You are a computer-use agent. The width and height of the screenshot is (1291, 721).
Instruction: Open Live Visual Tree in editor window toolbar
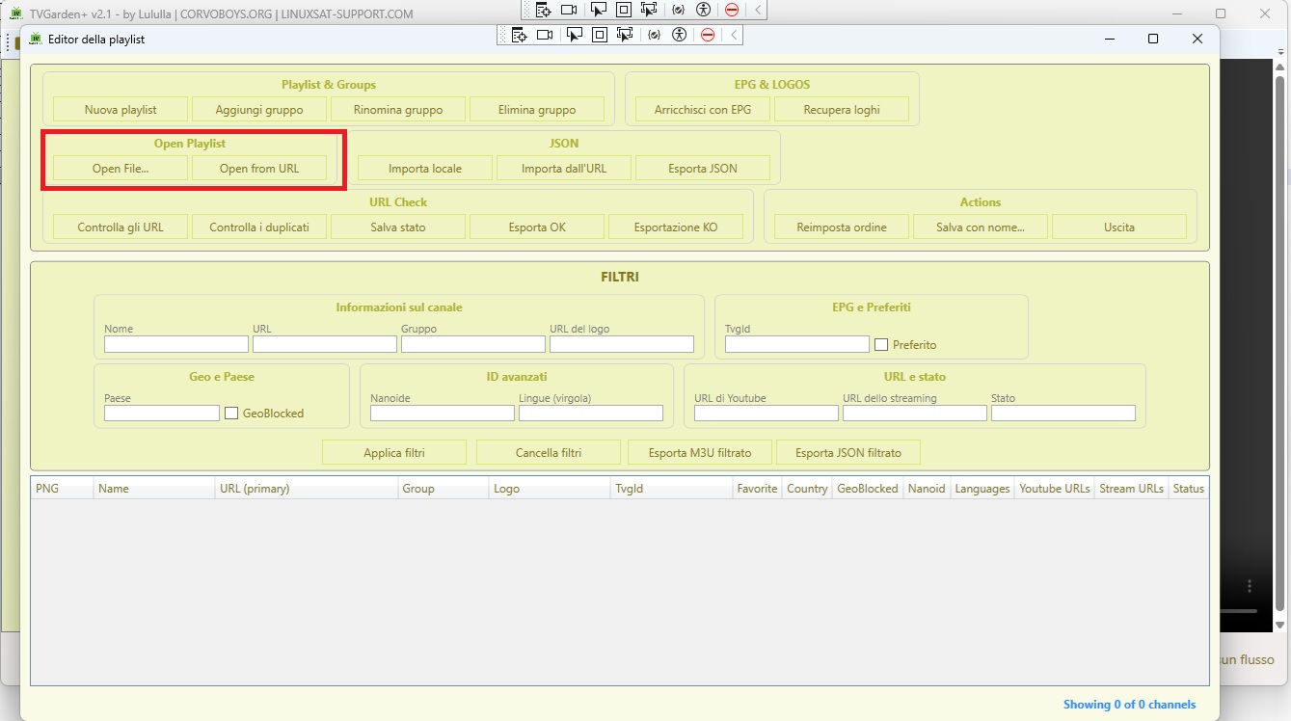(520, 36)
